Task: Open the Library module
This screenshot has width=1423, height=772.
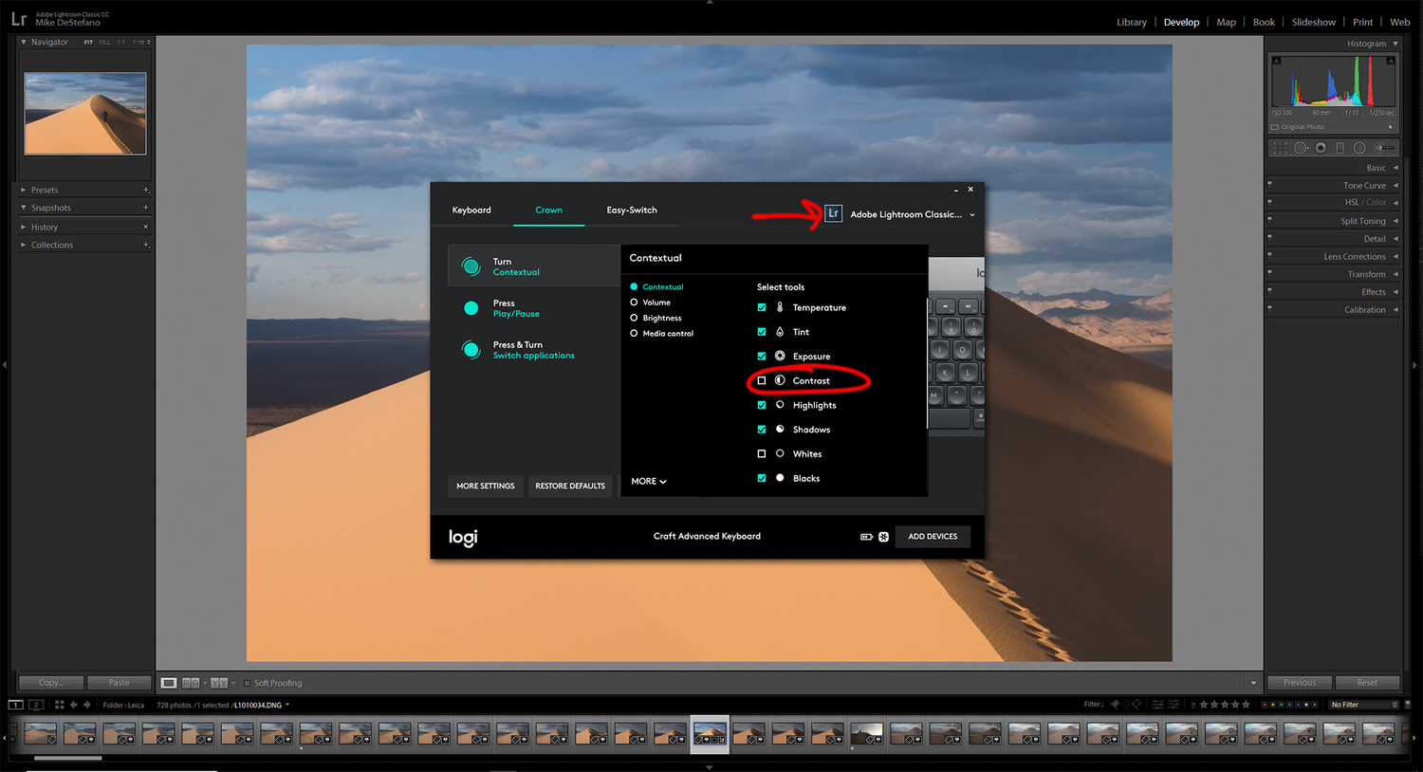Action: [x=1131, y=22]
